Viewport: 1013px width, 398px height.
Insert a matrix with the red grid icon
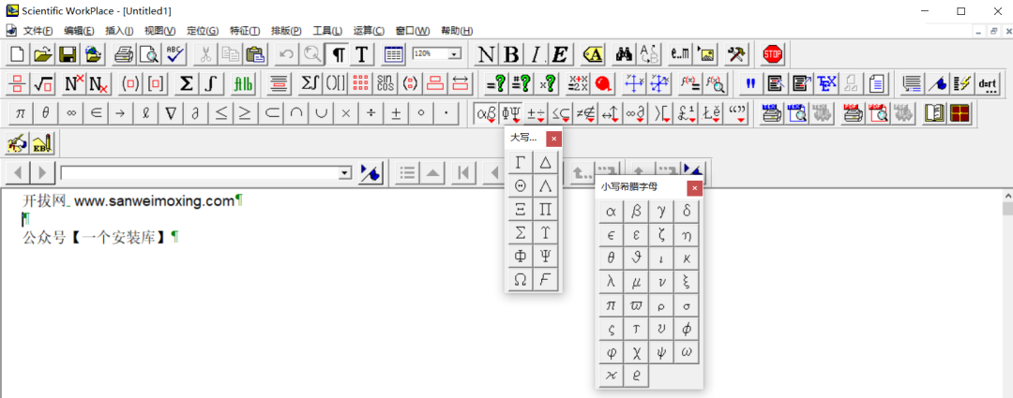tap(360, 83)
